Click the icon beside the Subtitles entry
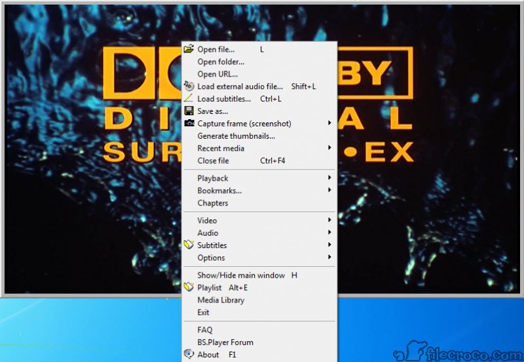 (x=189, y=245)
